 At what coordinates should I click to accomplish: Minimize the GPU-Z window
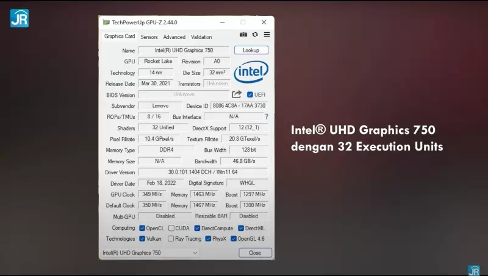[x=223, y=23]
